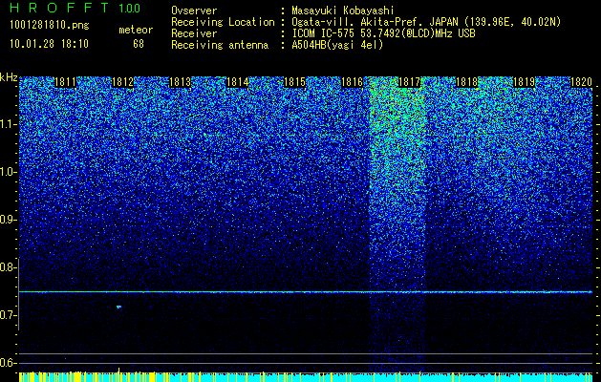601x382 pixels.
Task: Click the 1815 time marker
Action: pos(294,82)
